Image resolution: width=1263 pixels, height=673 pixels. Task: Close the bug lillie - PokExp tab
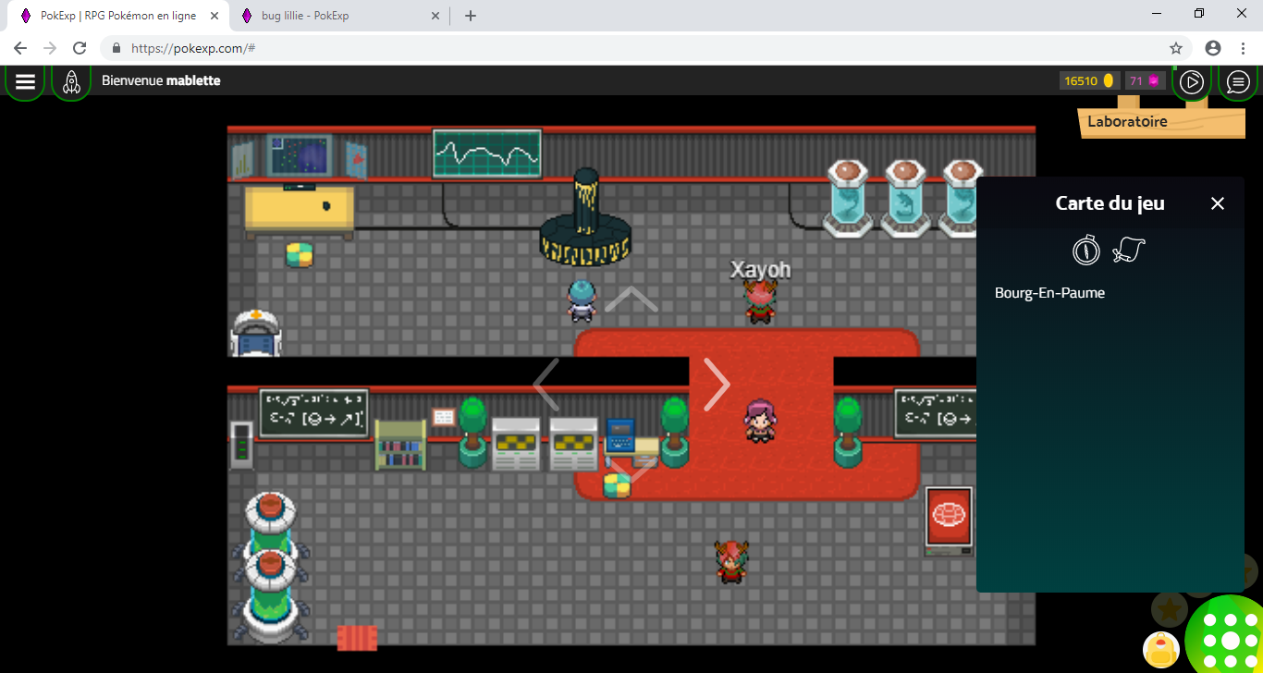[435, 16]
